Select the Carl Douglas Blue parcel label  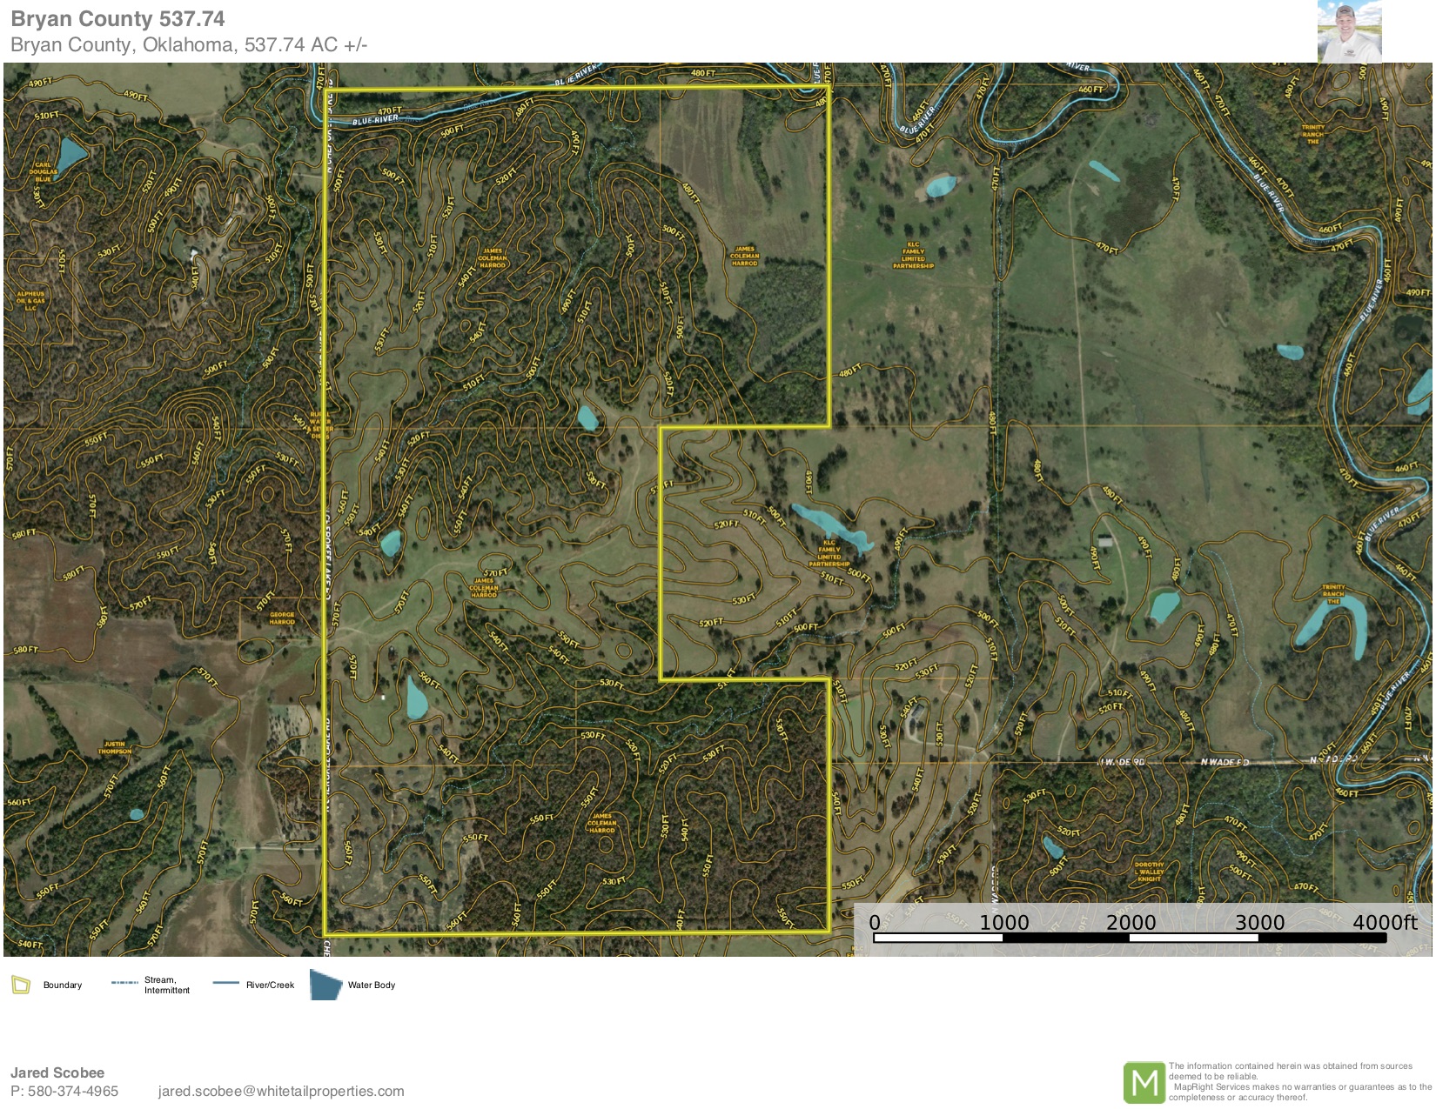point(44,171)
